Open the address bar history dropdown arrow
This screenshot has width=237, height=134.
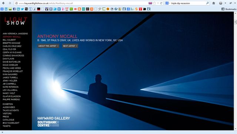click(158, 3)
